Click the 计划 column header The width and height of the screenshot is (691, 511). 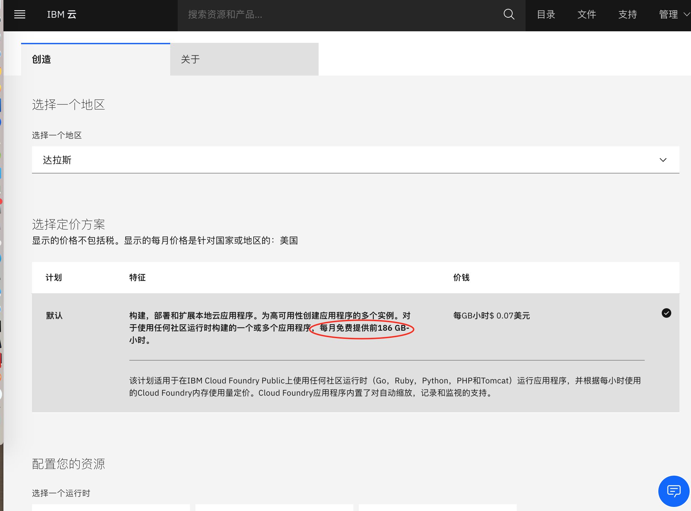point(54,277)
